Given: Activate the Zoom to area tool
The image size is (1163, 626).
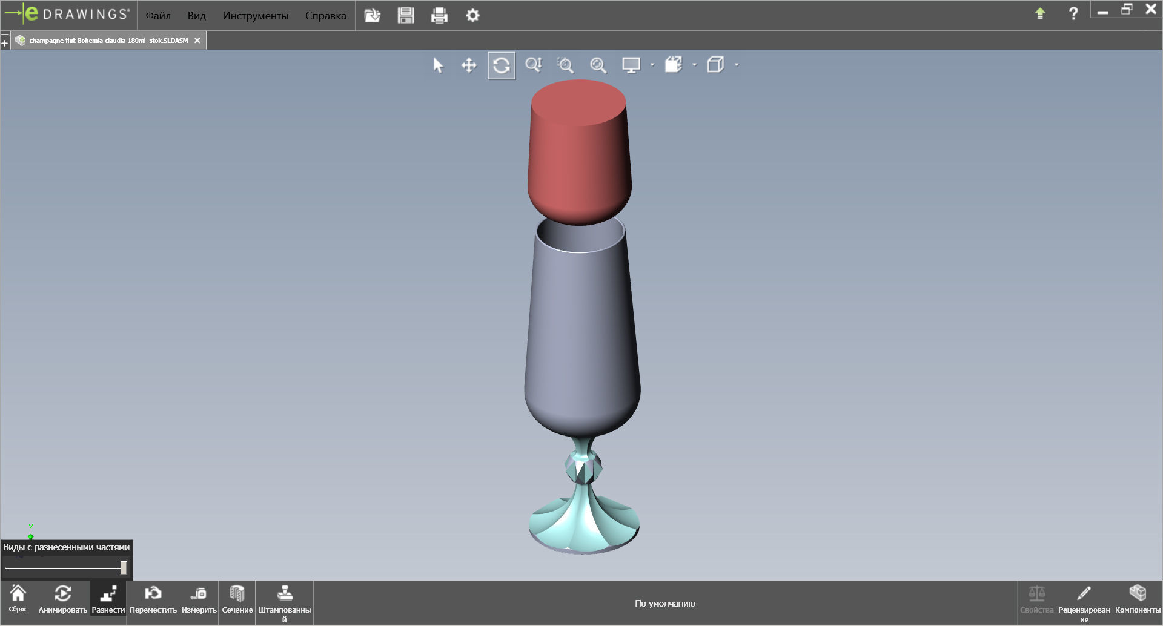Looking at the screenshot, I should pyautogui.click(x=566, y=65).
